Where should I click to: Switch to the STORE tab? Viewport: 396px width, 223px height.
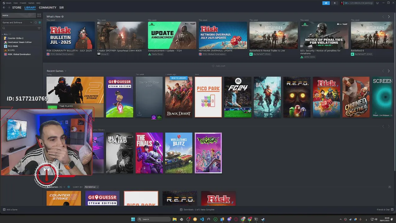[17, 7]
